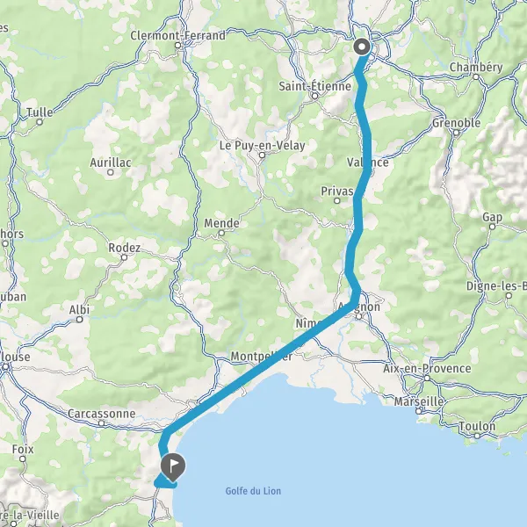
Task: Click the finish flag destination marker
Action: click(172, 467)
